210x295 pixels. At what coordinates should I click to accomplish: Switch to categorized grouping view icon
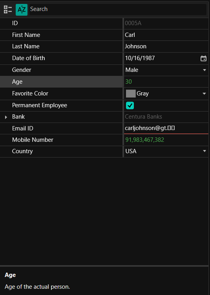(8, 9)
